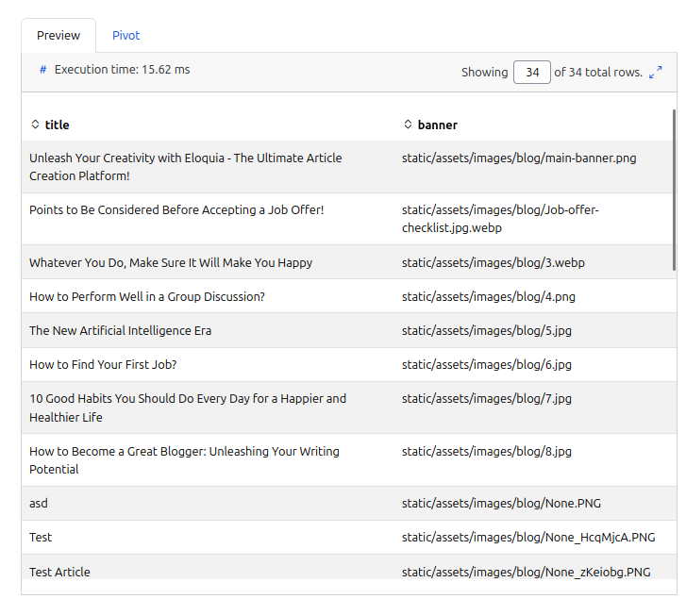This screenshot has width=686, height=599.
Task: Sort by the banner column arrows
Action: pyautogui.click(x=408, y=125)
